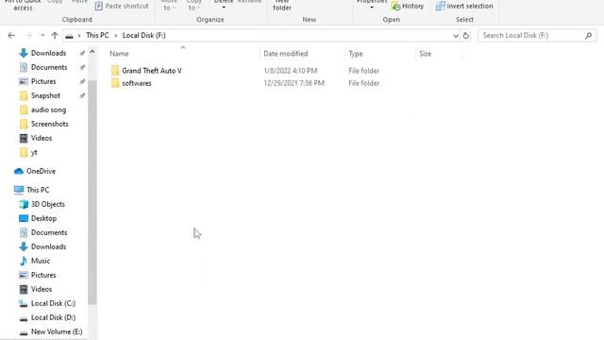
Task: Click the Music note icon
Action: 24,261
